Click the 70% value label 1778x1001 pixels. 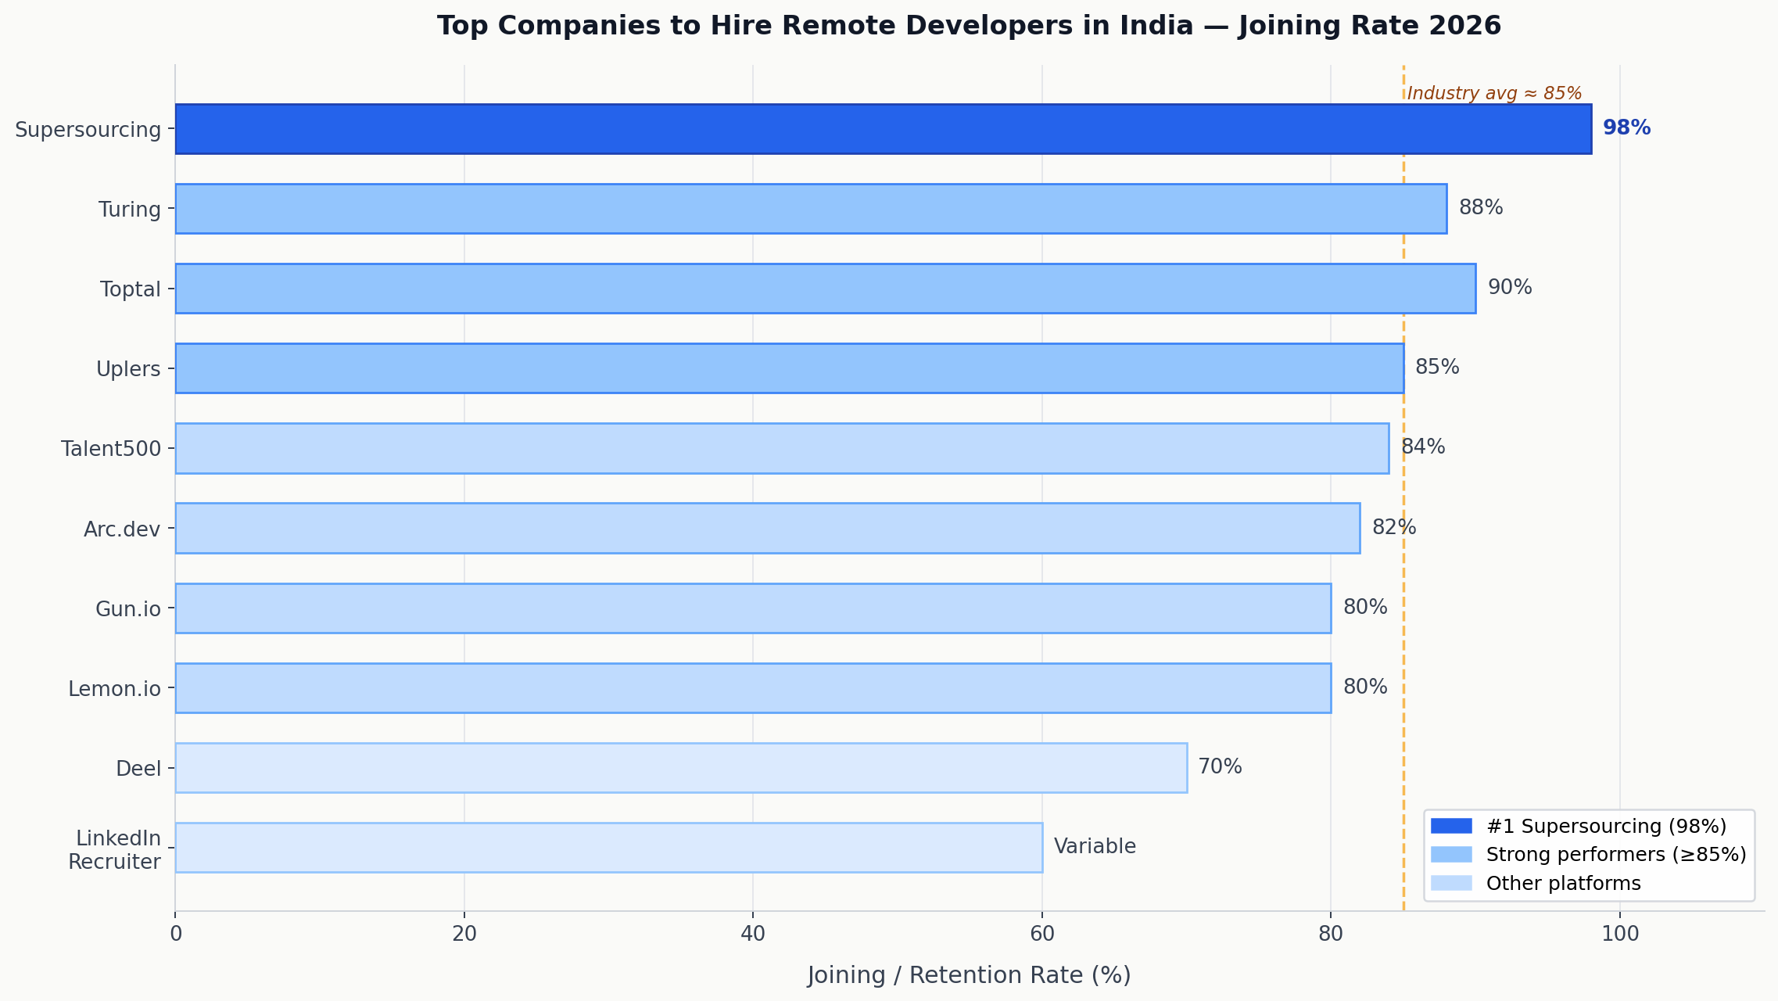pyautogui.click(x=1220, y=767)
